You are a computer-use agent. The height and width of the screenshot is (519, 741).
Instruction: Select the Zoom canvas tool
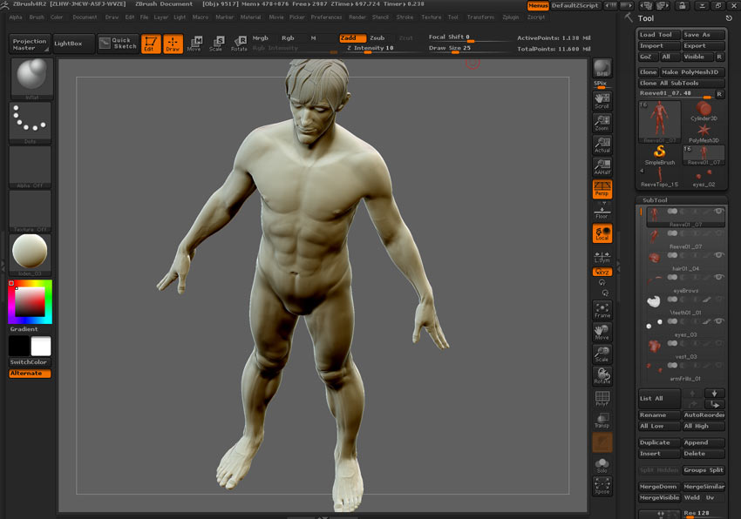[602, 123]
